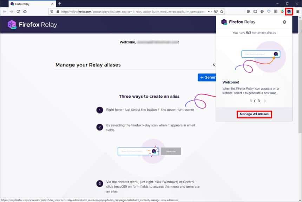Open Firefox Account toolbar icon
Screen dimensions: 302x202
(x=262, y=12)
